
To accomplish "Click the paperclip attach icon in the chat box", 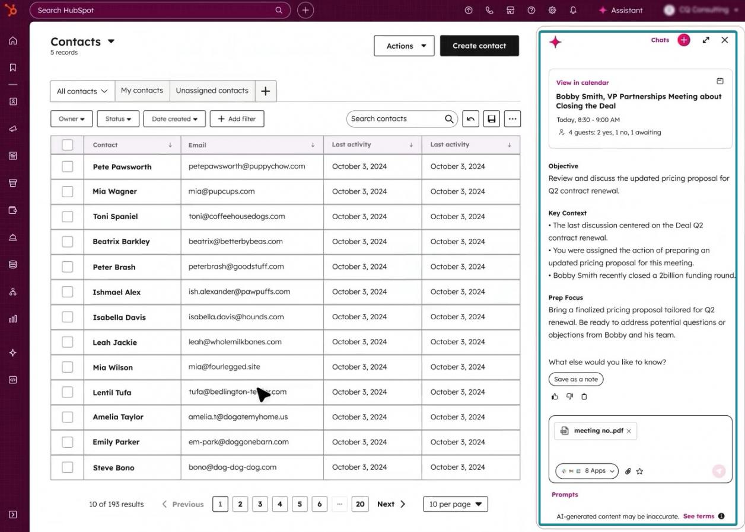I will point(628,472).
